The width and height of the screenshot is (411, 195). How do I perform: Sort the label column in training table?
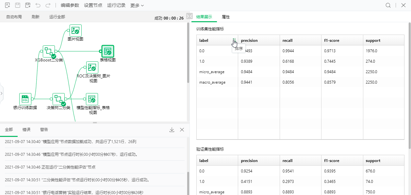click(x=234, y=41)
